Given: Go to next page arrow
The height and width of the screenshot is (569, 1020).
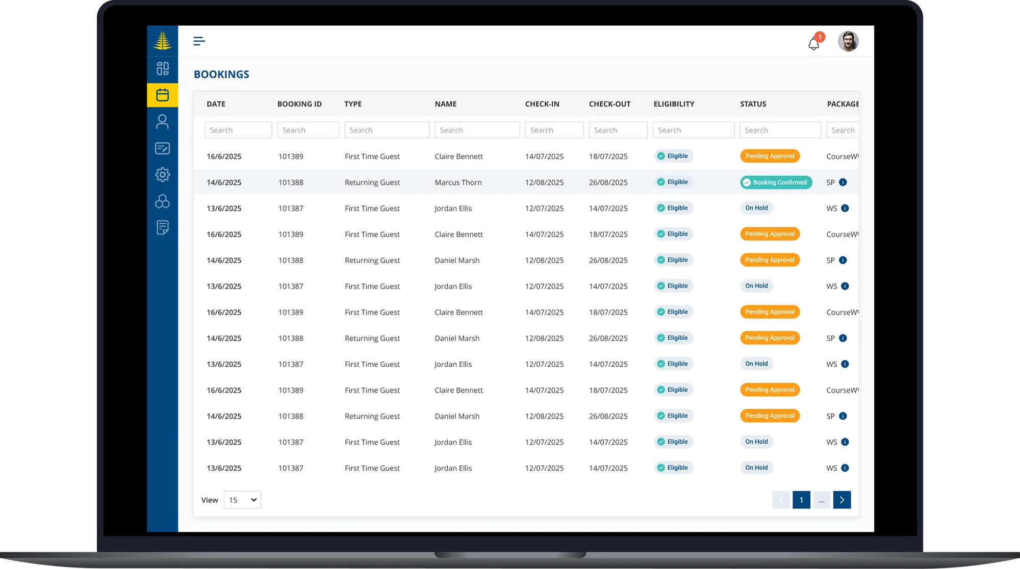Looking at the screenshot, I should [x=842, y=500].
